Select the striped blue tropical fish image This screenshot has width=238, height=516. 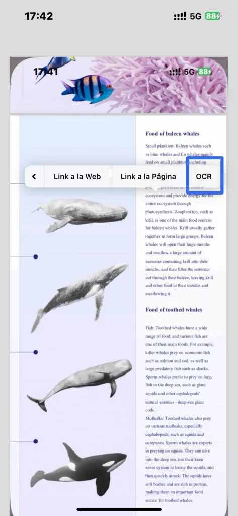[x=87, y=89]
